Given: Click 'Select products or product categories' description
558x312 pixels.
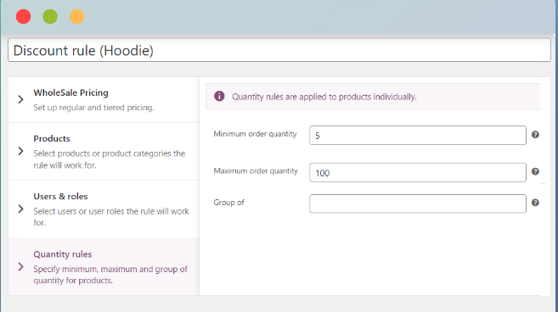Looking at the screenshot, I should click(110, 159).
